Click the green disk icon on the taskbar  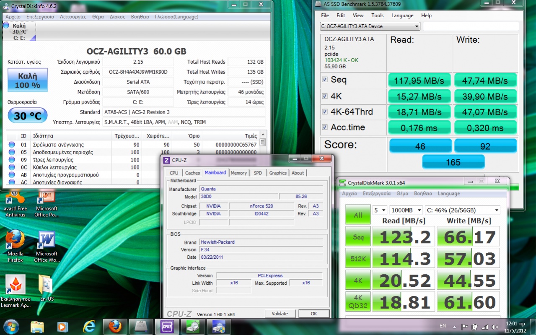click(193, 326)
